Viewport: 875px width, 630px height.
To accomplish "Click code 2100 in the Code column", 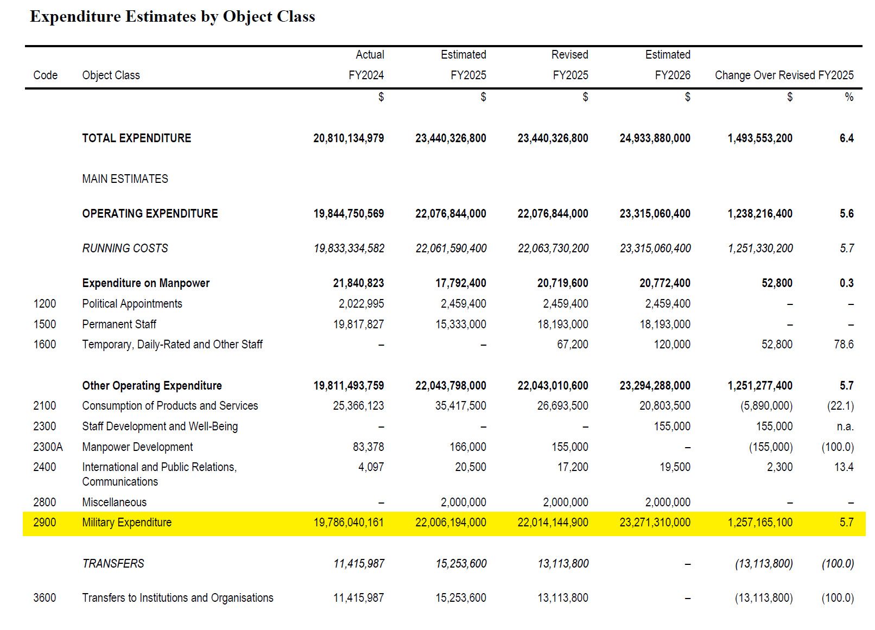I will (45, 405).
